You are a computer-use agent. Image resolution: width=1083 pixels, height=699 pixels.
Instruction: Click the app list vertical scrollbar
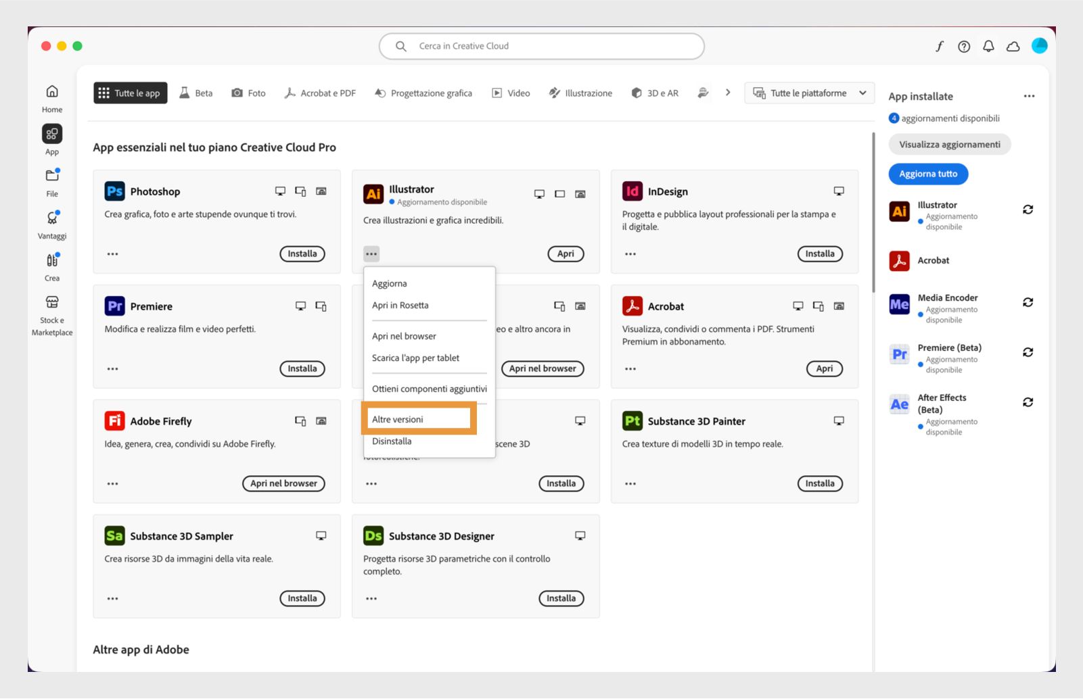click(x=873, y=213)
